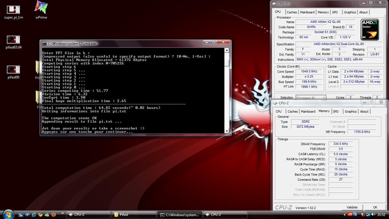Launch Firefox from quick launch
389x219 pixels.
(53, 215)
